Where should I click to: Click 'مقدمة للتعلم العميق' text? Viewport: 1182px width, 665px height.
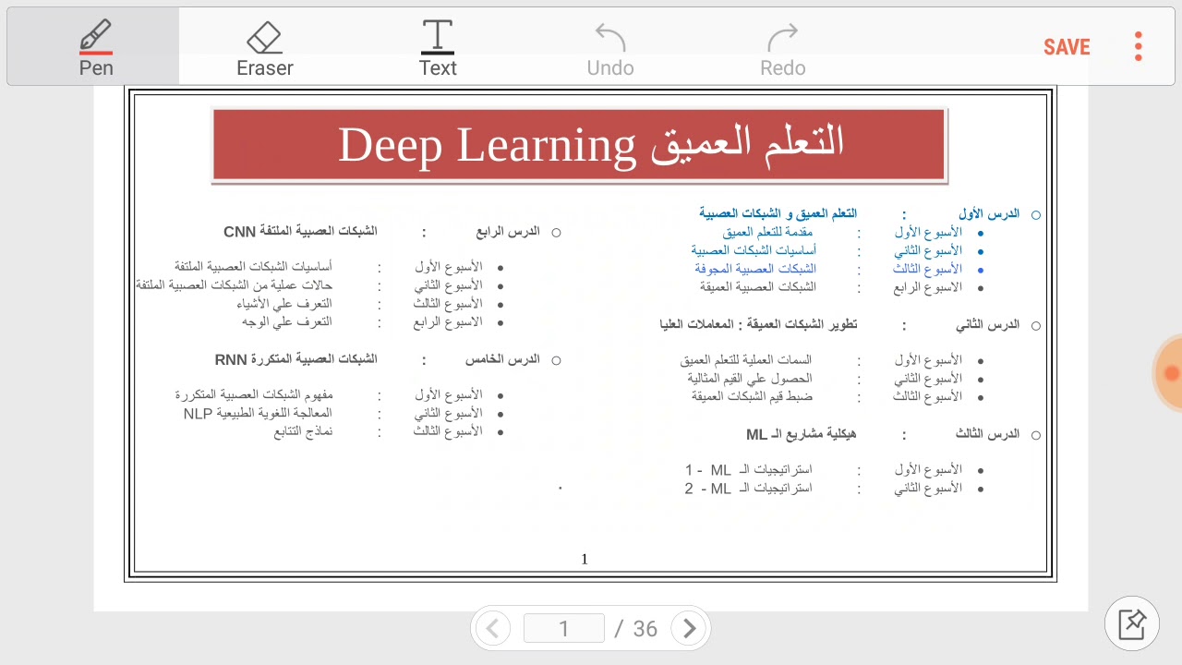767,232
